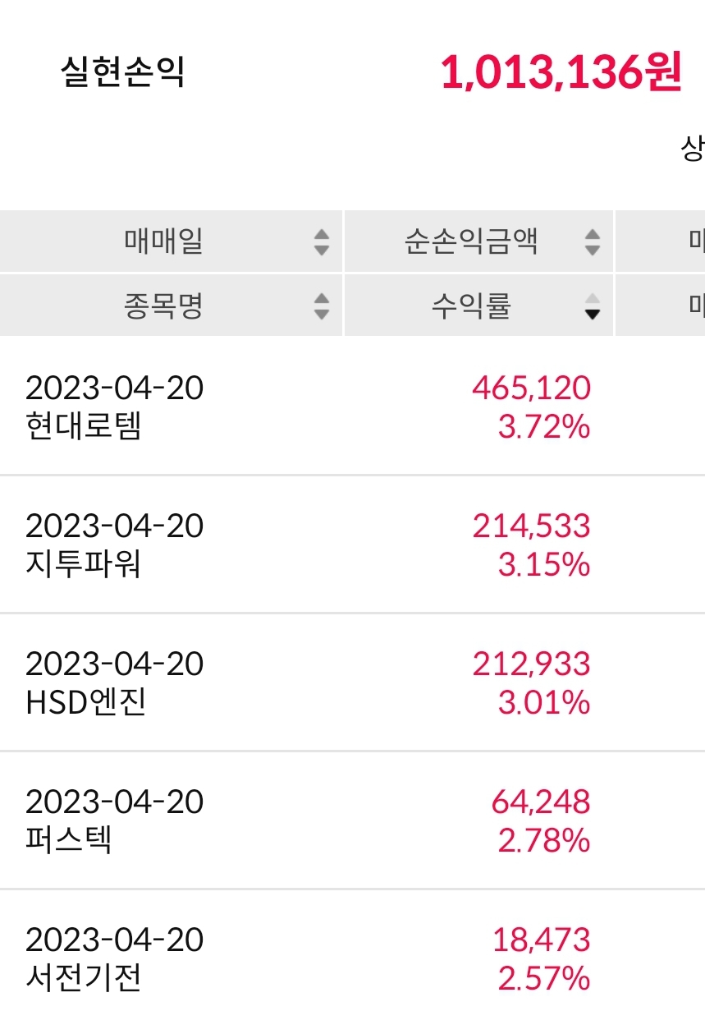Tap the 서전기전 stock entry
The height and width of the screenshot is (1011, 705).
[84, 979]
